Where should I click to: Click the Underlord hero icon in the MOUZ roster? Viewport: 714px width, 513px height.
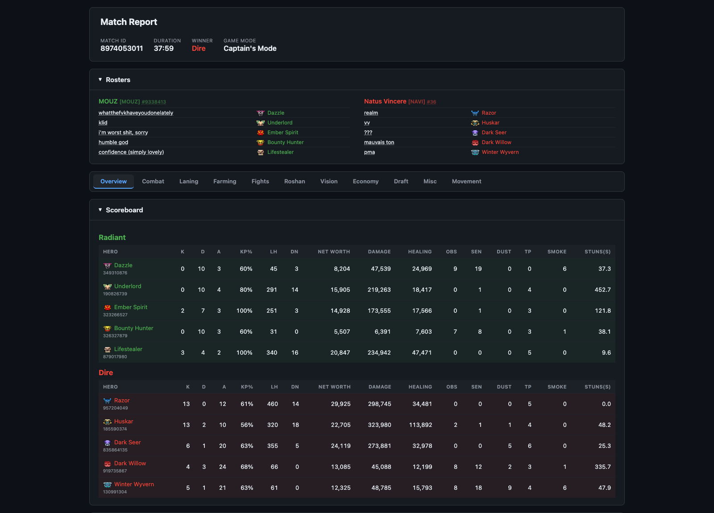(261, 123)
